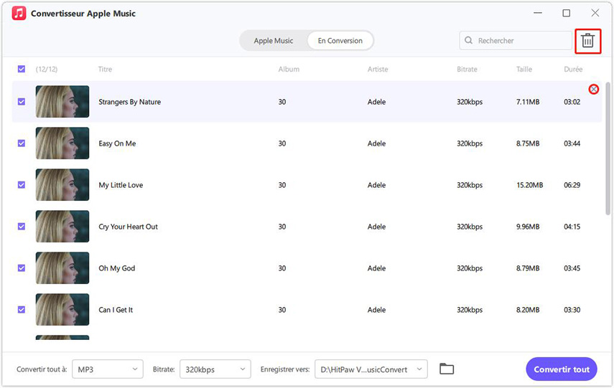Click the vertical scrollbar of the list

tap(608, 148)
